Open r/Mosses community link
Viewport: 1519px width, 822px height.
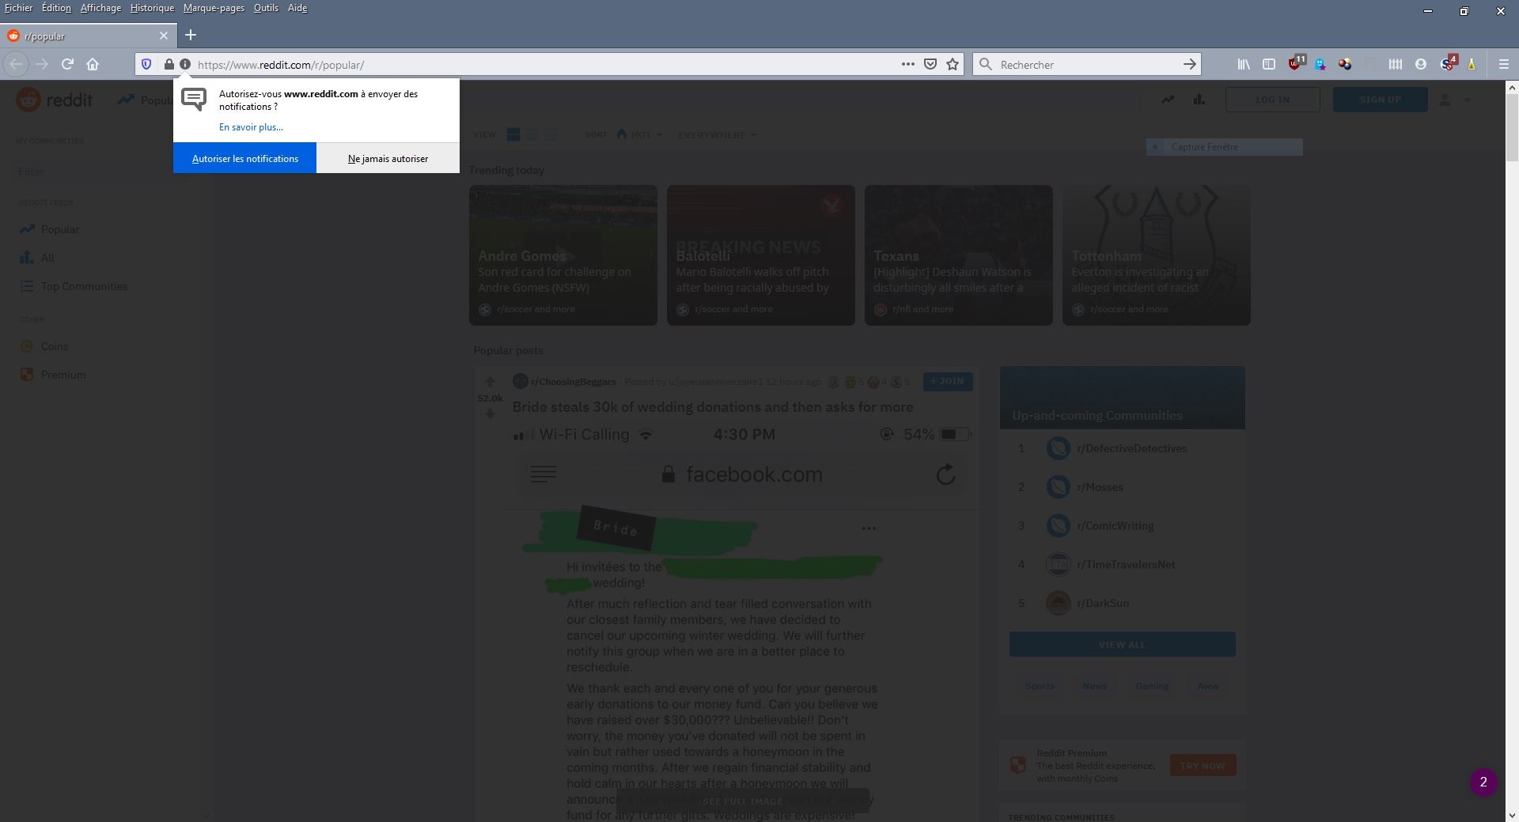click(1100, 487)
